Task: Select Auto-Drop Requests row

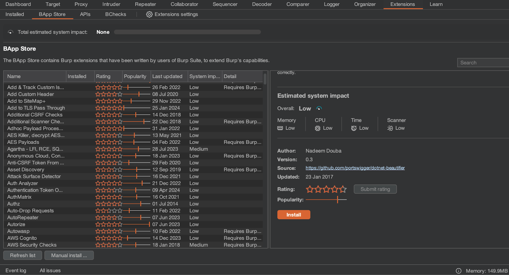Action: click(x=133, y=211)
